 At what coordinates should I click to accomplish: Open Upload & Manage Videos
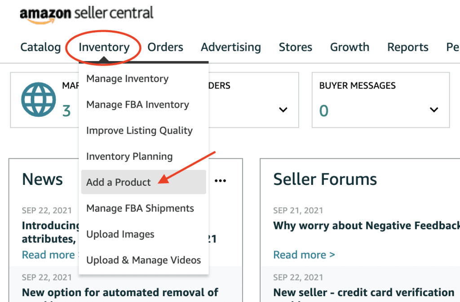[x=143, y=260]
